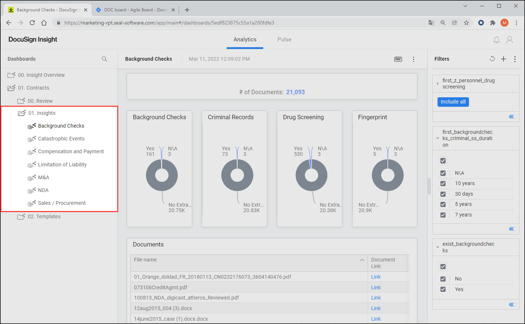This screenshot has height=324, width=525.
Task: Click dashboard icon beside Catastrophic Events
Action: pos(32,139)
